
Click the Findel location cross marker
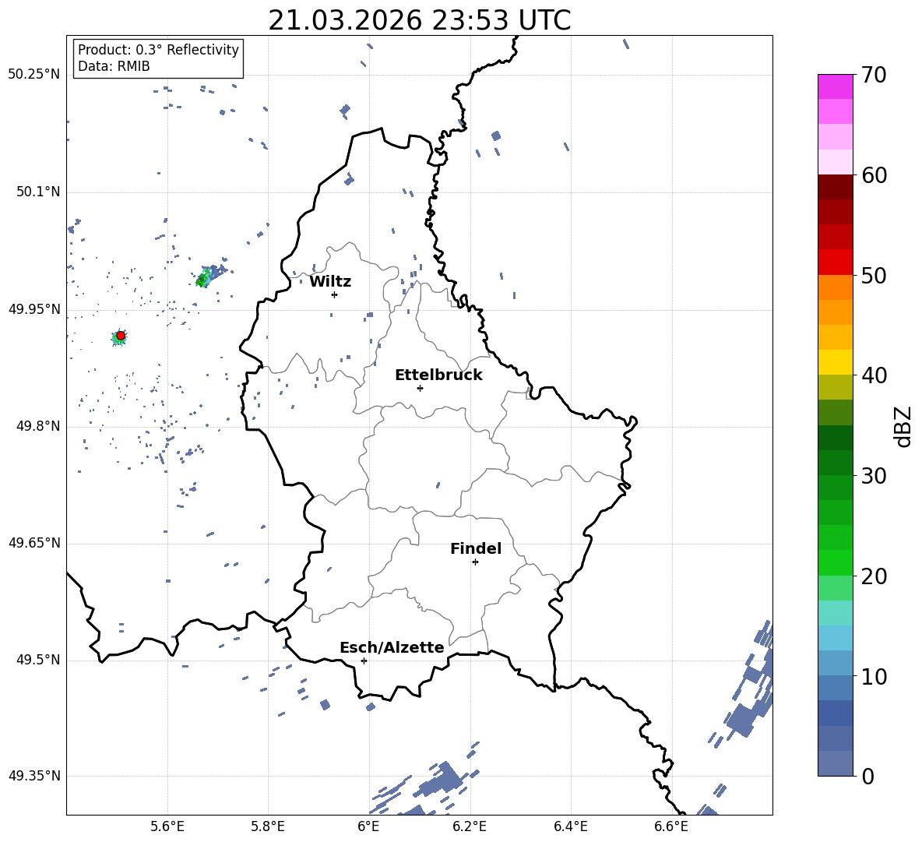[x=475, y=562]
